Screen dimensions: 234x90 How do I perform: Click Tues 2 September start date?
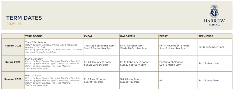coord(36,42)
